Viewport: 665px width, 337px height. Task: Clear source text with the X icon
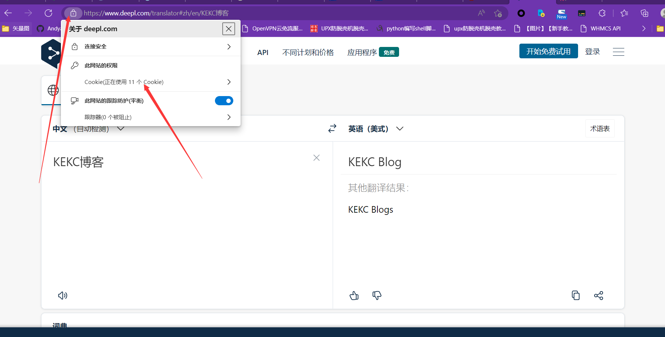tap(317, 158)
